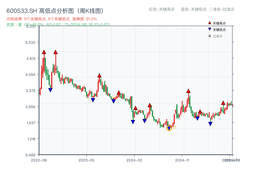Click the orange T1 circle marker on the chart
The image size is (258, 193).
pyautogui.click(x=169, y=128)
